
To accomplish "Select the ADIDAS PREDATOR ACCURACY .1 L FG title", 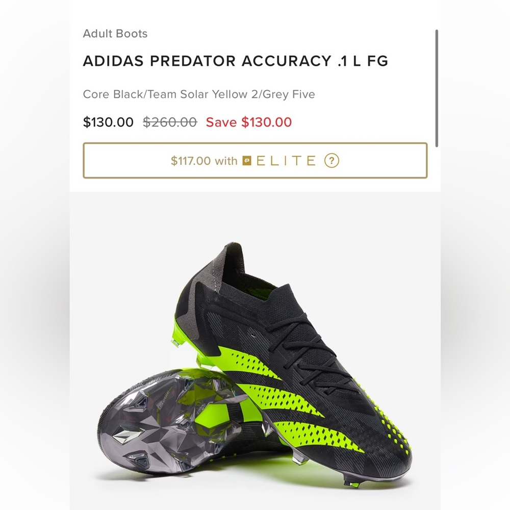I will [236, 61].
